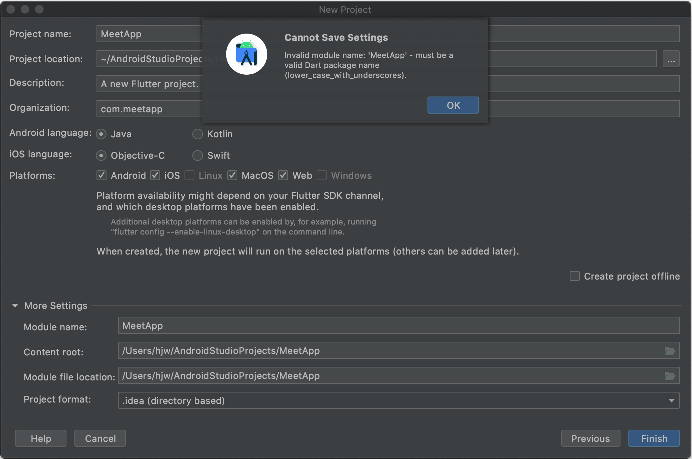Click the Android Studio icon in error dialog

click(247, 54)
